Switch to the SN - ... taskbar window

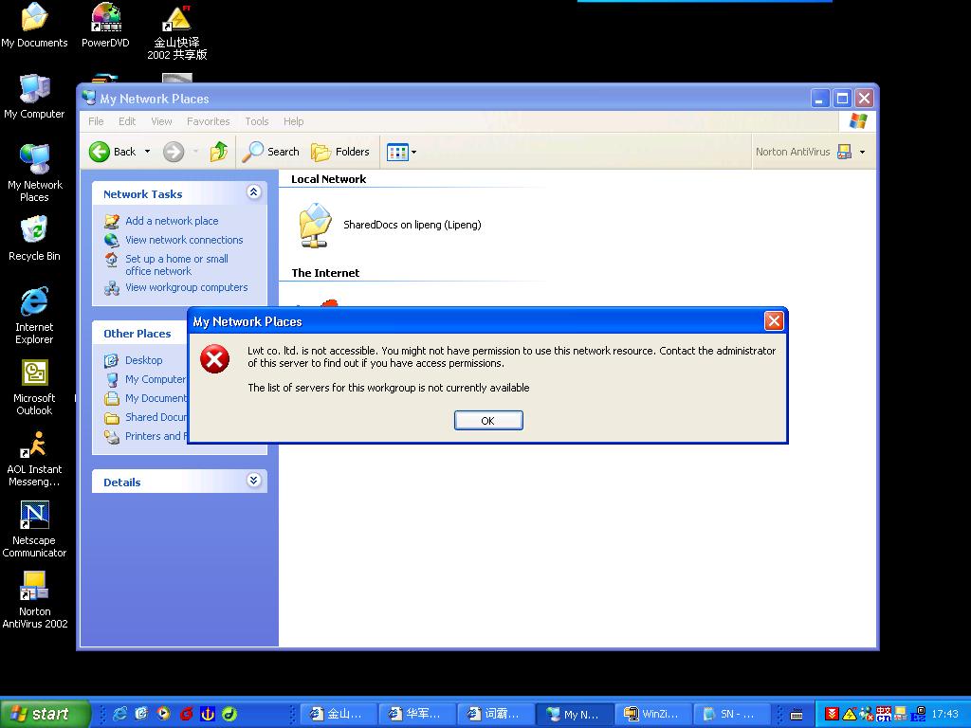[732, 714]
